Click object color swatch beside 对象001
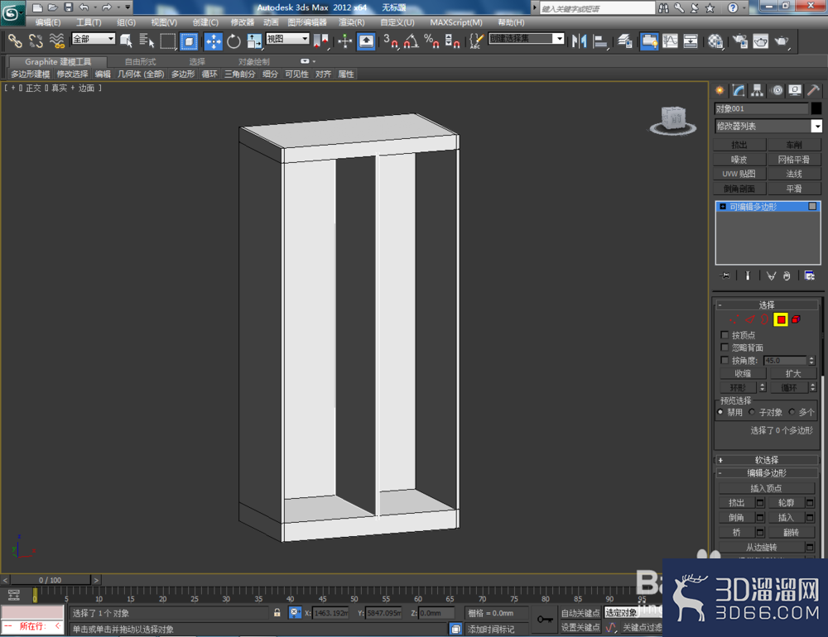This screenshot has height=637, width=828. [x=816, y=108]
